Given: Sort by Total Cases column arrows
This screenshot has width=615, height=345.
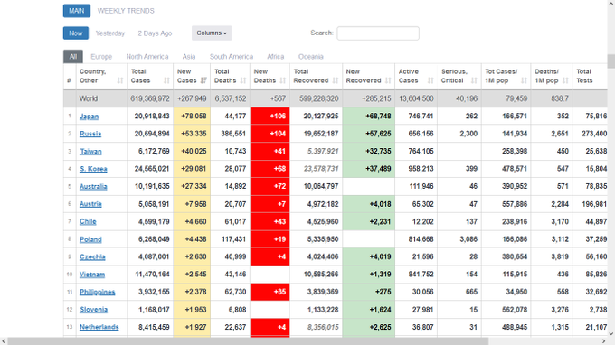Looking at the screenshot, I should coord(166,80).
